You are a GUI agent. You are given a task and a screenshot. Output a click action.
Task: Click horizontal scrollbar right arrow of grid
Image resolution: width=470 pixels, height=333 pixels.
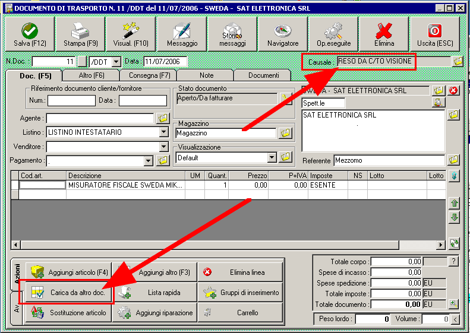pyautogui.click(x=440, y=245)
